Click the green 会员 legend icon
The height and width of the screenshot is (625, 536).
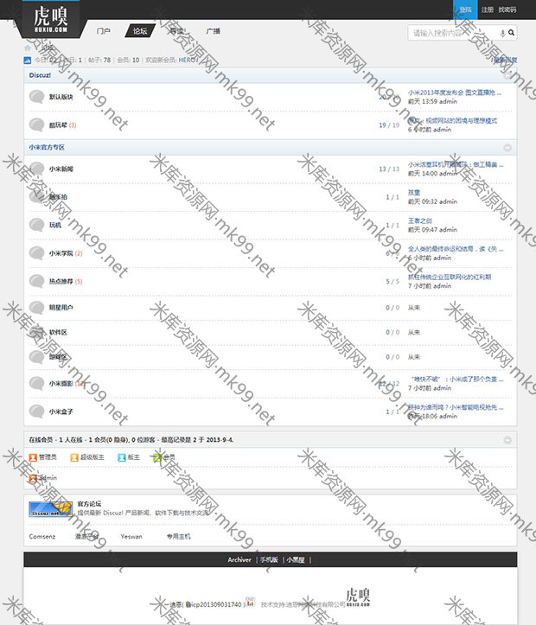coord(157,457)
